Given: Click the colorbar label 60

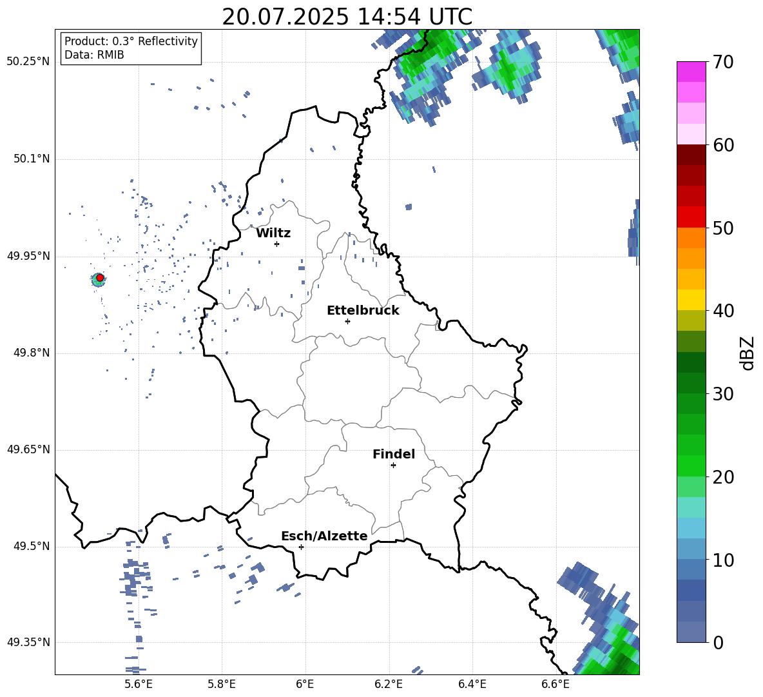Looking at the screenshot, I should 723,145.
